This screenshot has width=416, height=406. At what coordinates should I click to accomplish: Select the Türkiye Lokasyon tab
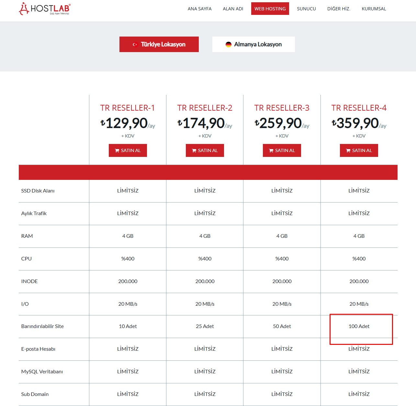(159, 44)
